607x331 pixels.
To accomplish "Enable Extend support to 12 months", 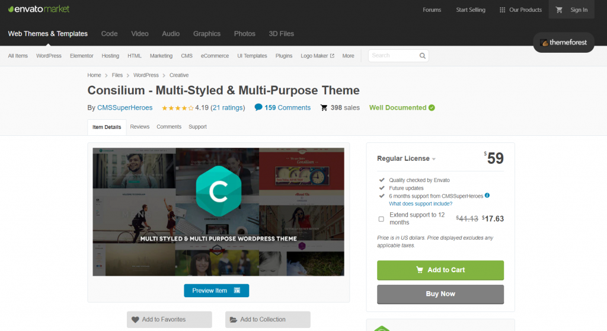I will click(381, 219).
